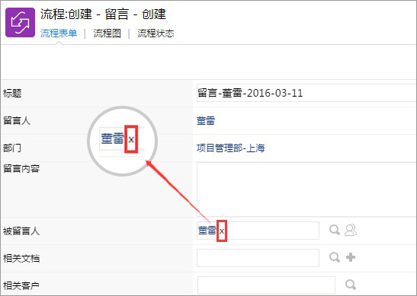Click the 被留言人 field label
The image size is (417, 296).
click(21, 231)
